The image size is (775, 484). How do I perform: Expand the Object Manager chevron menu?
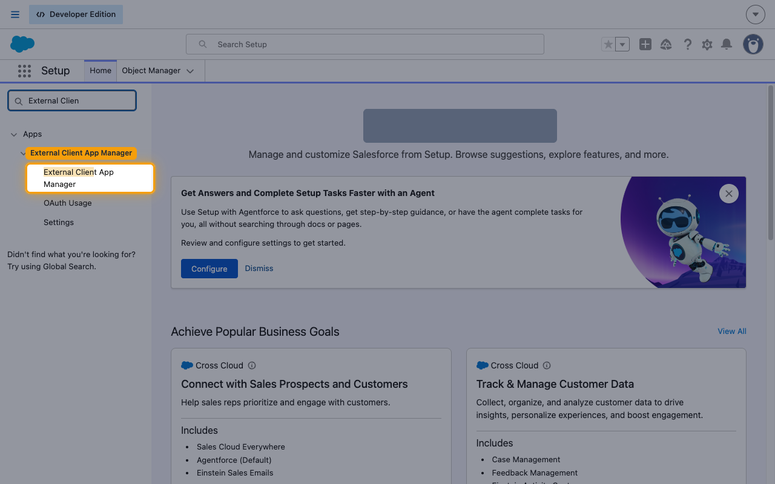coord(190,71)
